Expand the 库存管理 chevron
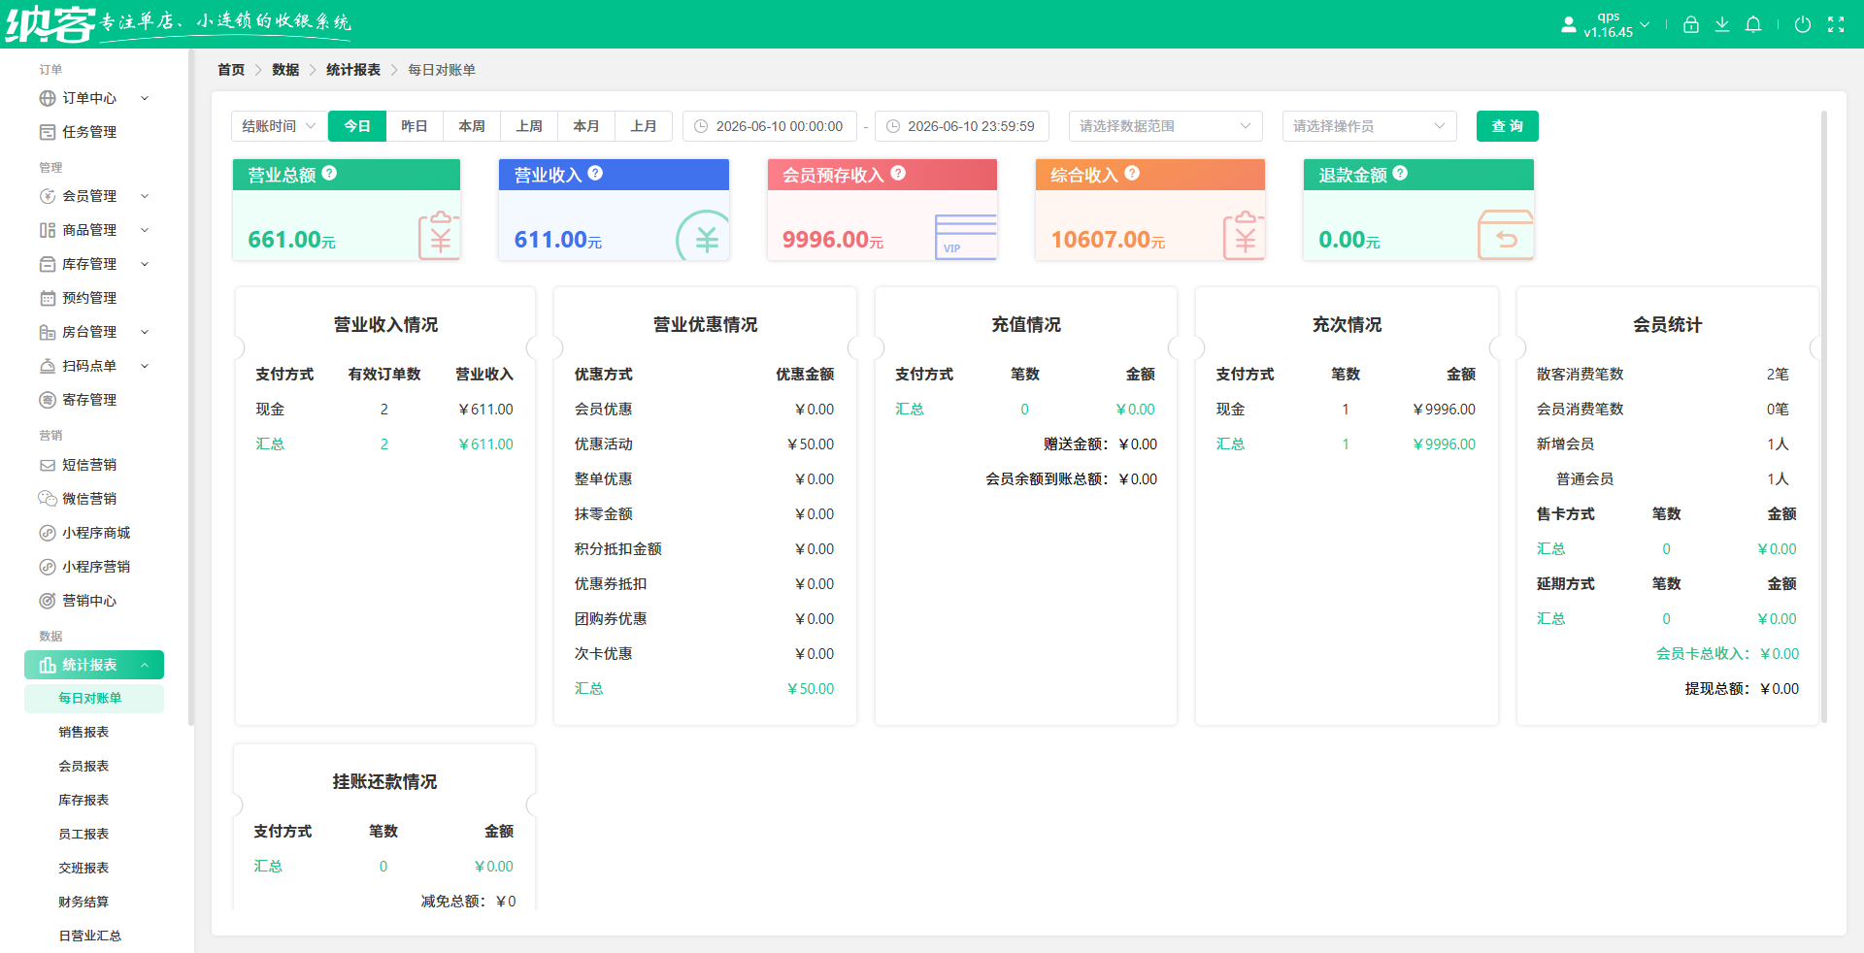Screen dimensions: 1864x953 pyautogui.click(x=145, y=264)
